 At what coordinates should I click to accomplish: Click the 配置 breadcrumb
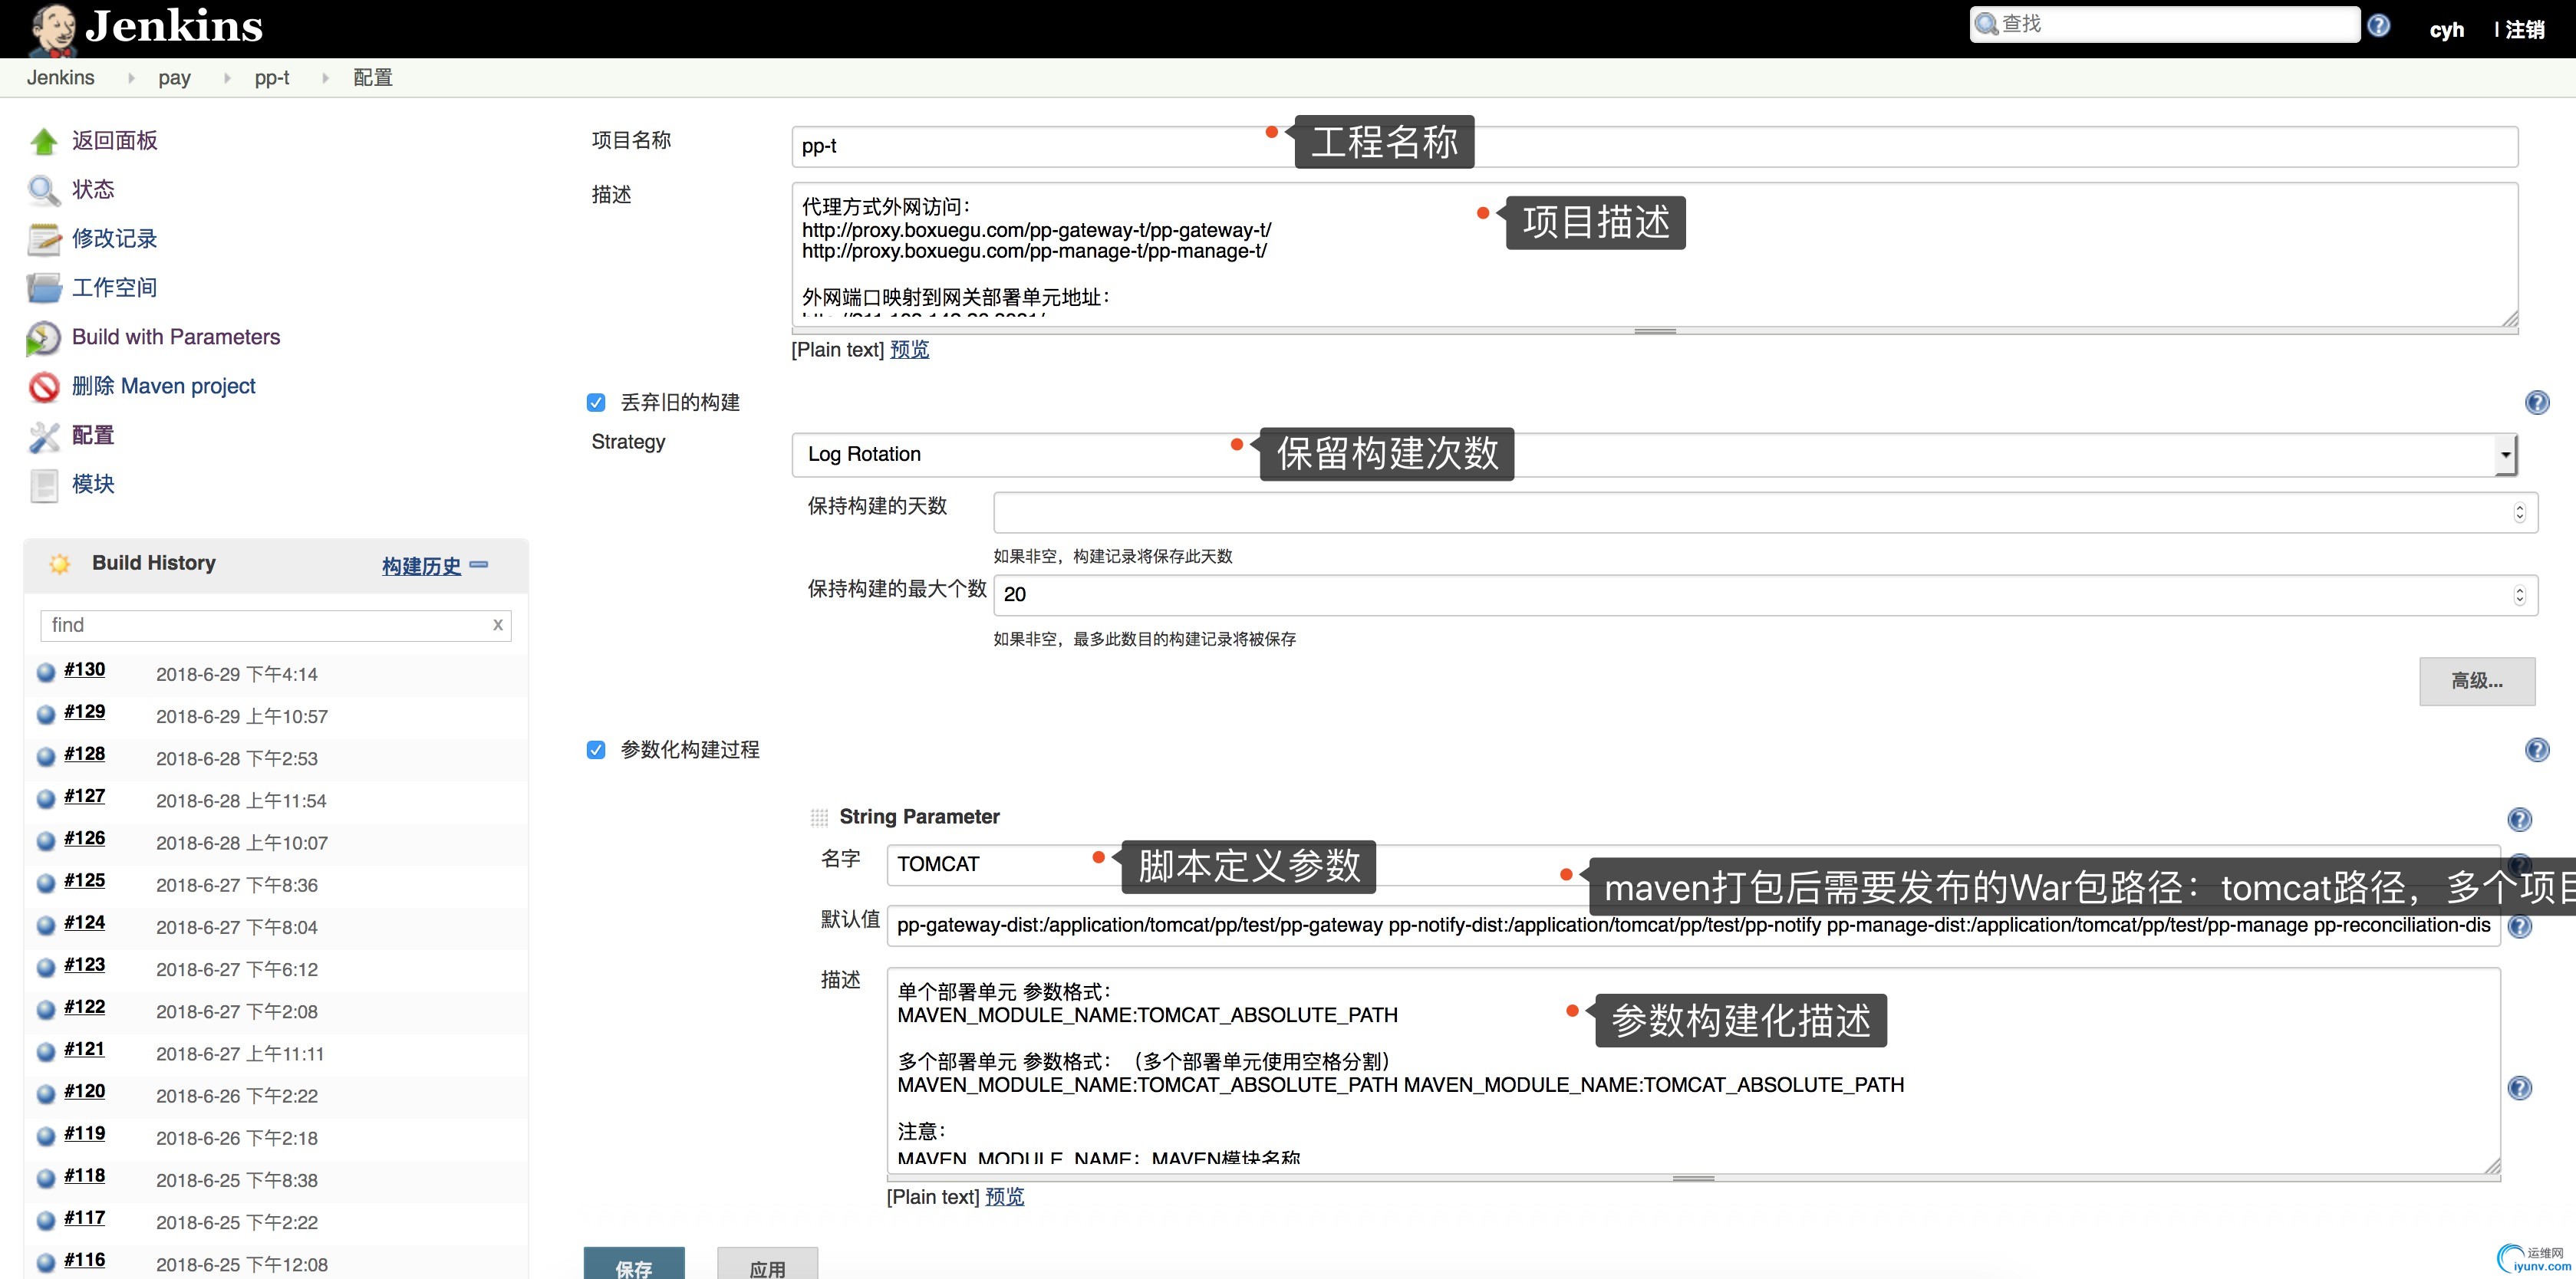(373, 78)
